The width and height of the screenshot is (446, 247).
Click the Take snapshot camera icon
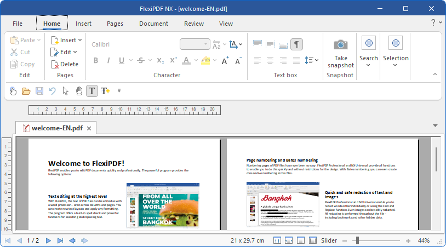(340, 44)
